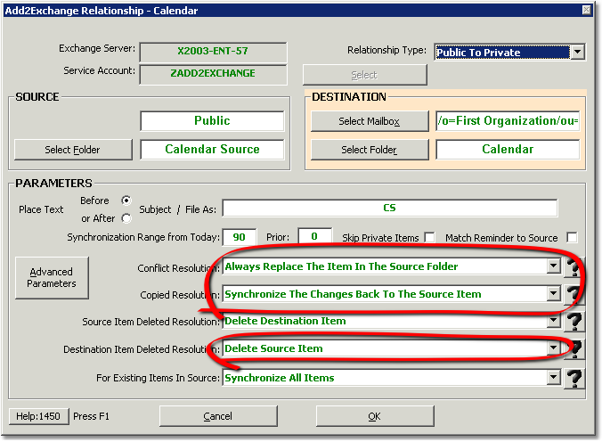This screenshot has height=442, width=602.
Task: Open help for Destination Item Deleted Resolution
Action: [x=574, y=349]
